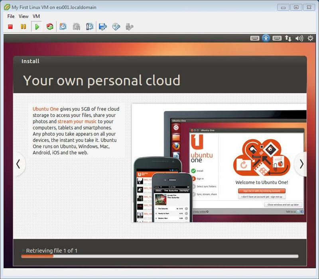The image size is (319, 279).
Task: Open the Snapshot Manager icon
Action: tap(89, 27)
